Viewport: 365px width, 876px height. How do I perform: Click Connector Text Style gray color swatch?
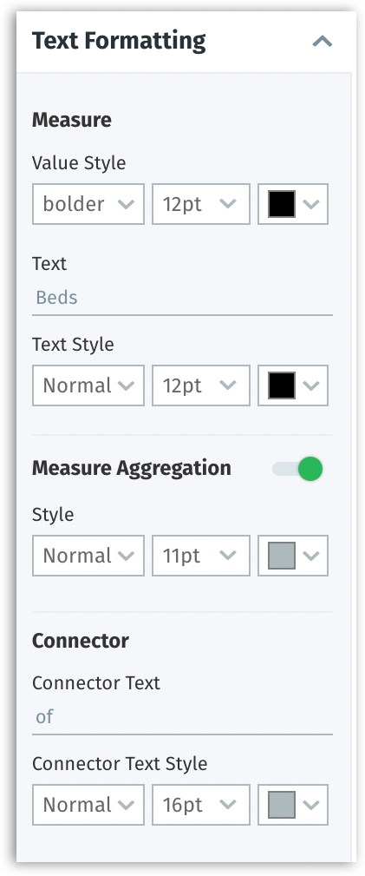tap(281, 805)
